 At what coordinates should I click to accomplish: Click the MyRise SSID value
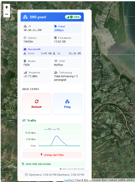pyautogui.click(x=59, y=65)
